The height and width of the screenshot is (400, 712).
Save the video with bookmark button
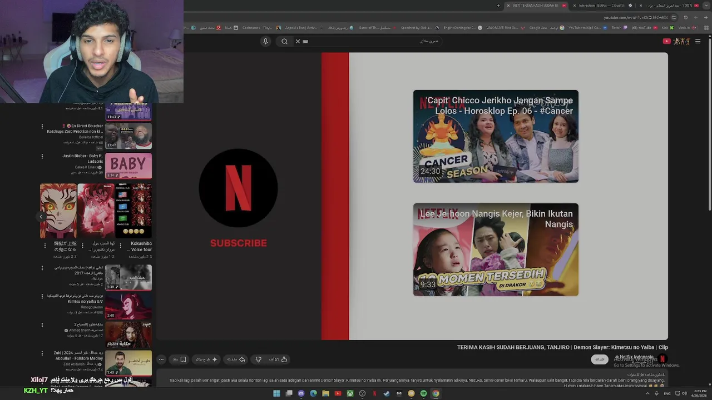[x=179, y=359]
